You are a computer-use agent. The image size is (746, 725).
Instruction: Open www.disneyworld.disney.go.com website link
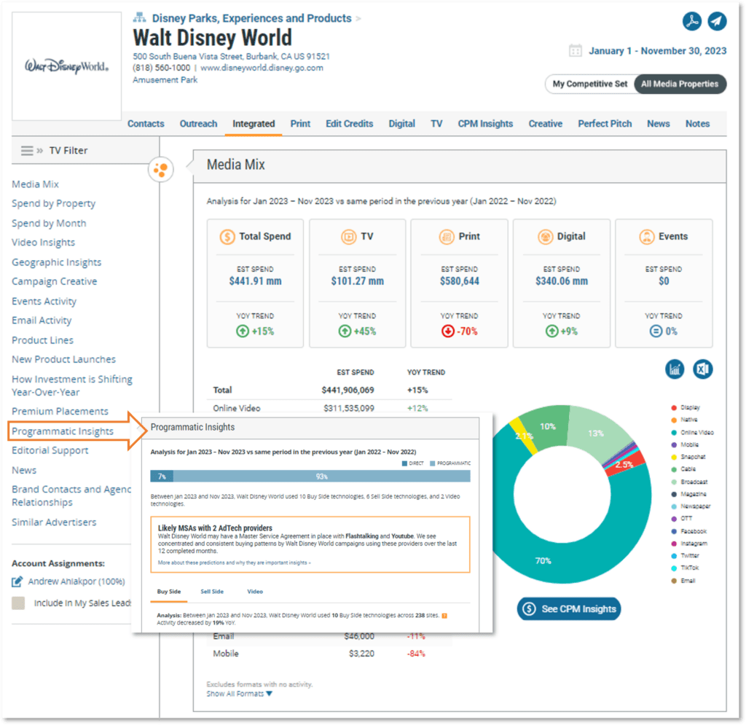point(262,68)
